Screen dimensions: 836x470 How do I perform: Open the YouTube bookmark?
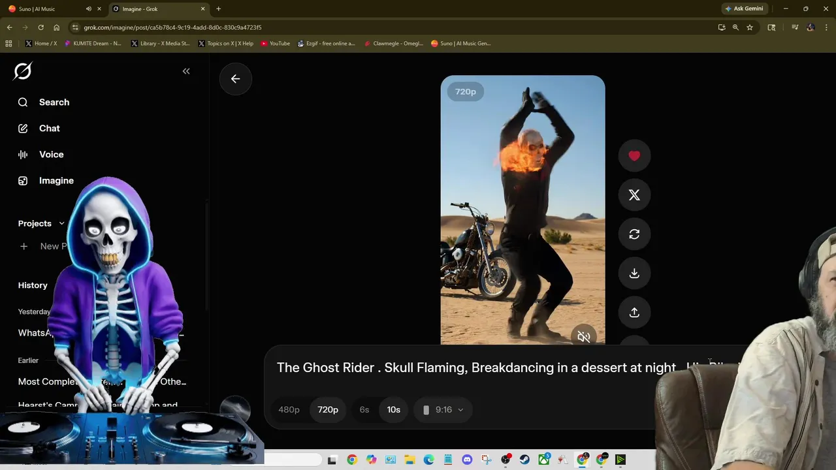(275, 43)
